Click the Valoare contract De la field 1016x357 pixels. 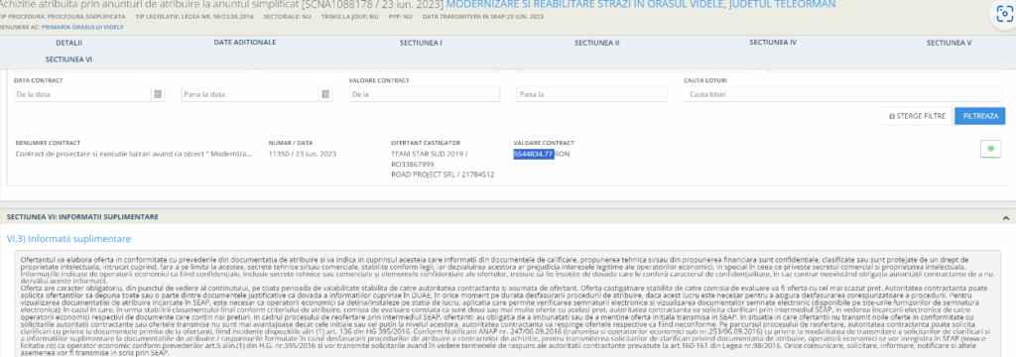425,94
